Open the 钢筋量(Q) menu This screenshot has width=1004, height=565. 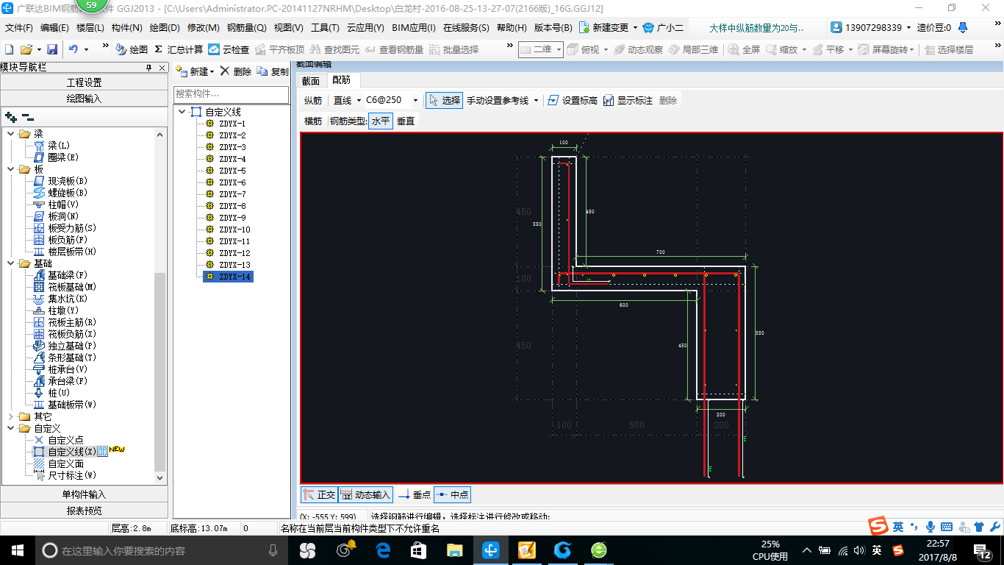tap(246, 28)
